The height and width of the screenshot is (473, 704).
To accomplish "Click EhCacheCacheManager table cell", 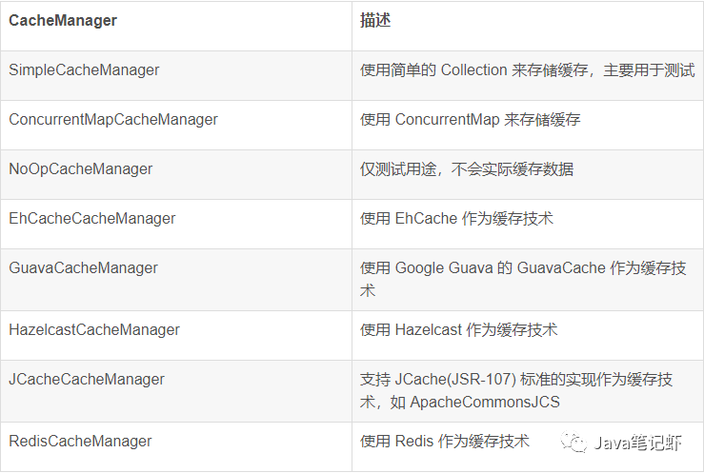I will coord(176,224).
